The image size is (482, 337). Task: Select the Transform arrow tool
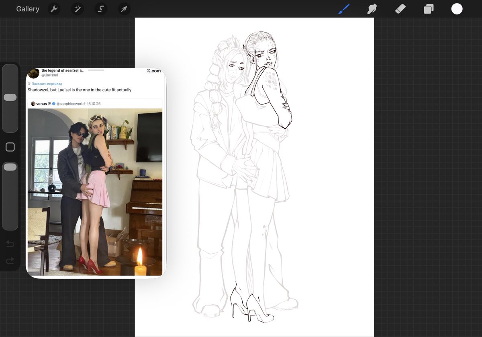pyautogui.click(x=124, y=9)
